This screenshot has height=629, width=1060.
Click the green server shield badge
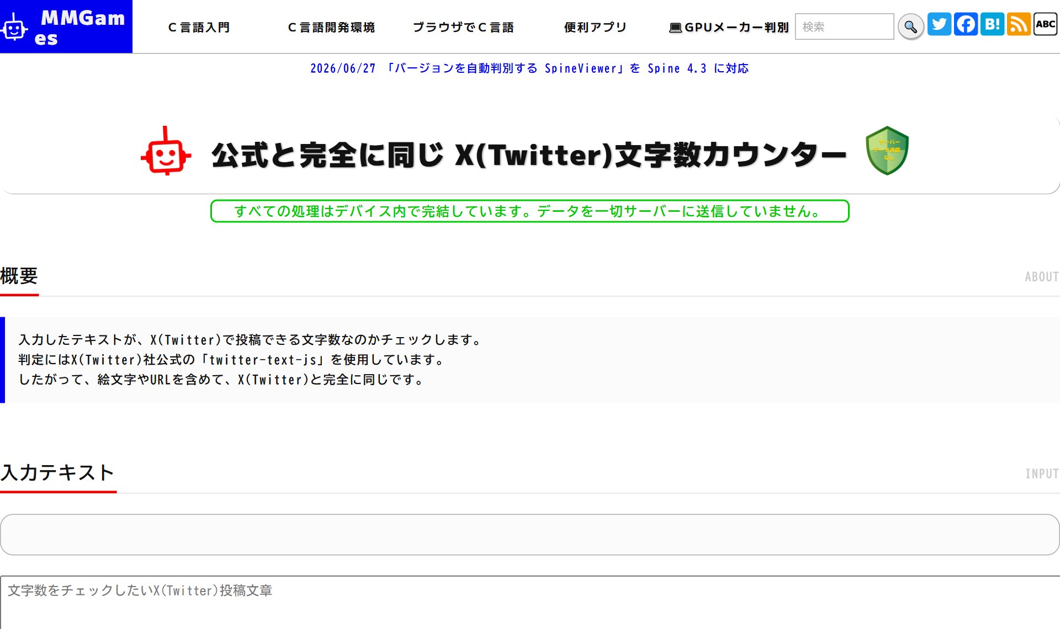point(887,151)
